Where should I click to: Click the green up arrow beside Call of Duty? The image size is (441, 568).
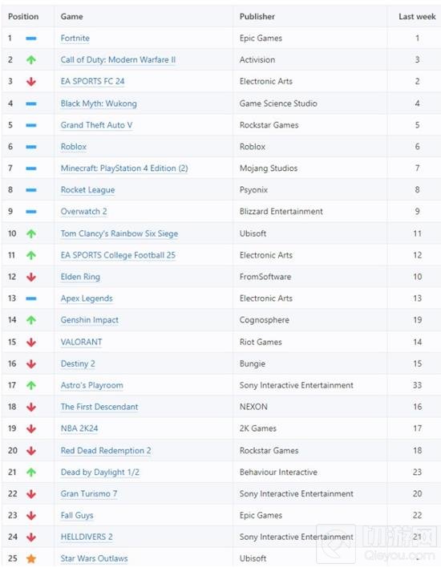click(x=31, y=60)
